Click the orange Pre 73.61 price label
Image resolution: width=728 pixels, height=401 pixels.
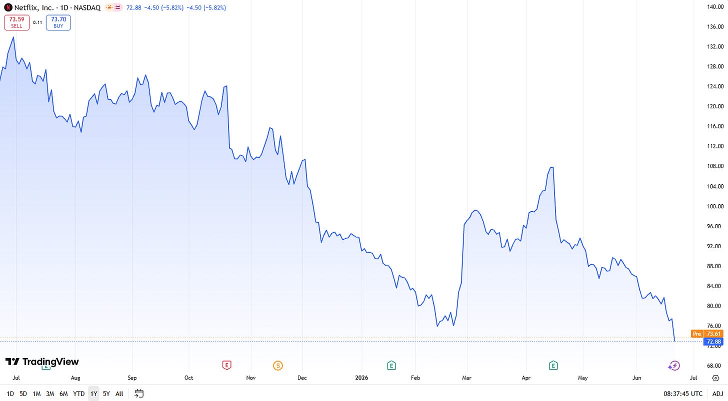(707, 334)
